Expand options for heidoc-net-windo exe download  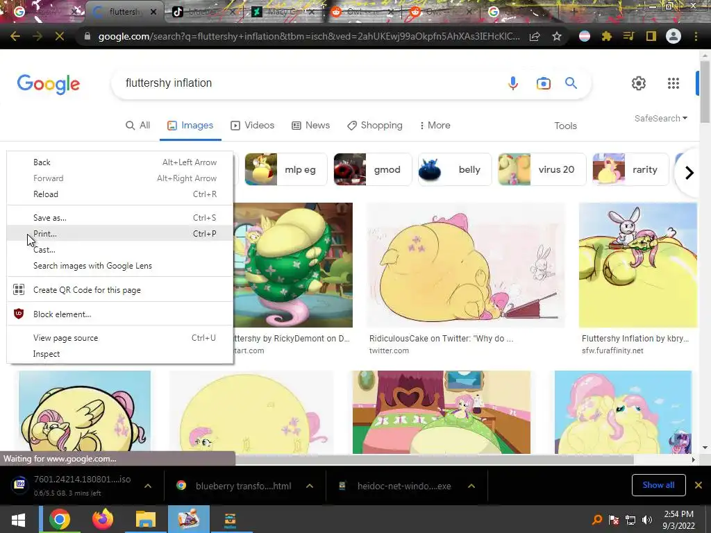(x=471, y=486)
